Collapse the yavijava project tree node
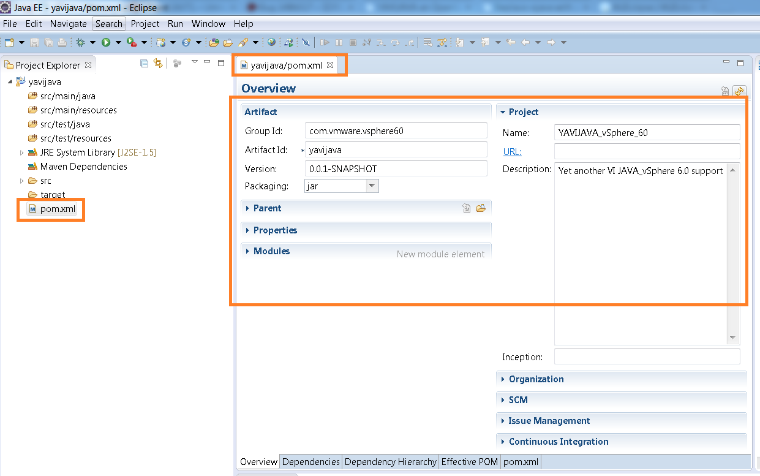 [10, 82]
